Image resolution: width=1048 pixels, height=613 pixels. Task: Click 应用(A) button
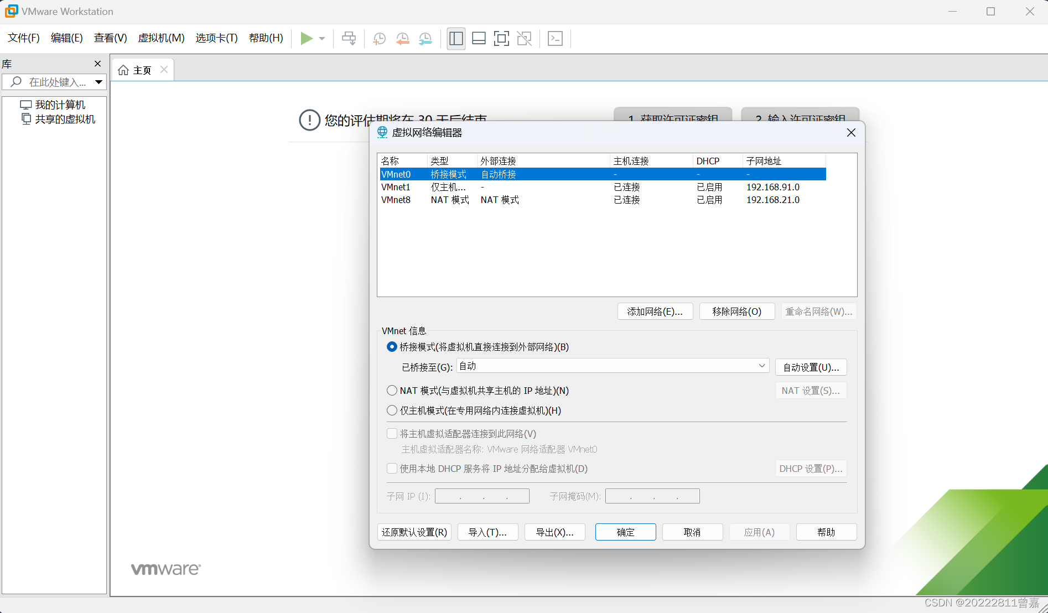point(760,532)
